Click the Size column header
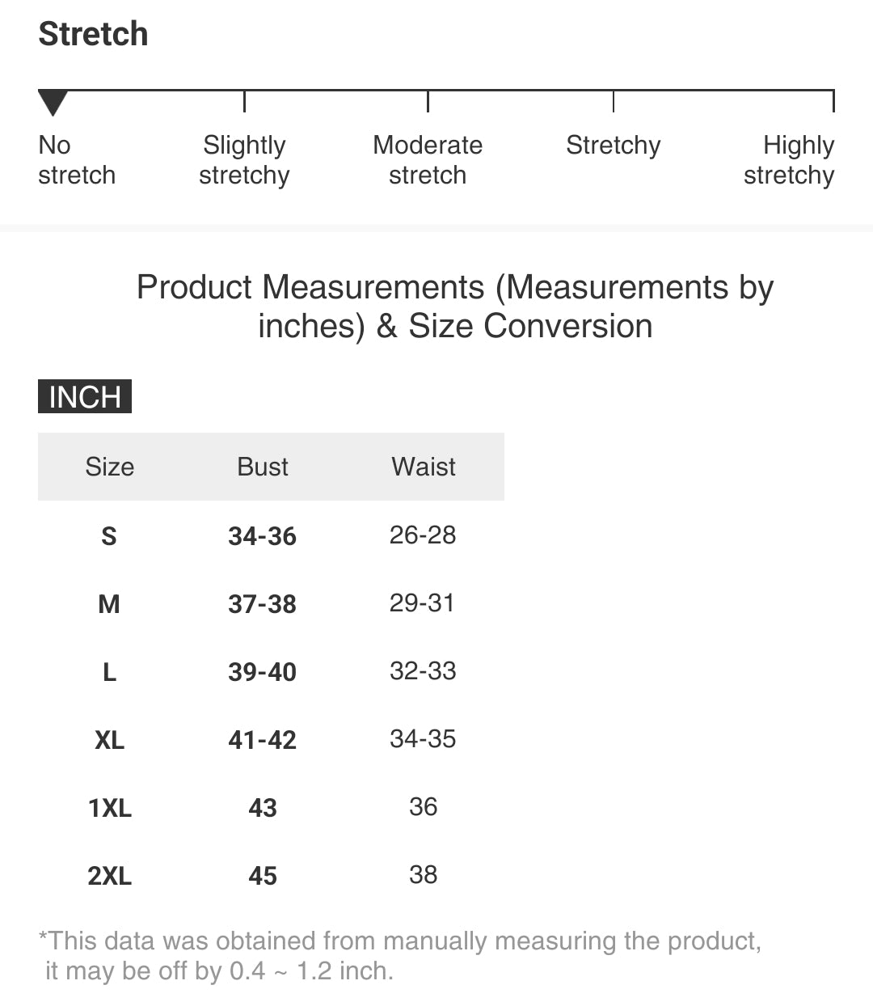 (x=110, y=467)
